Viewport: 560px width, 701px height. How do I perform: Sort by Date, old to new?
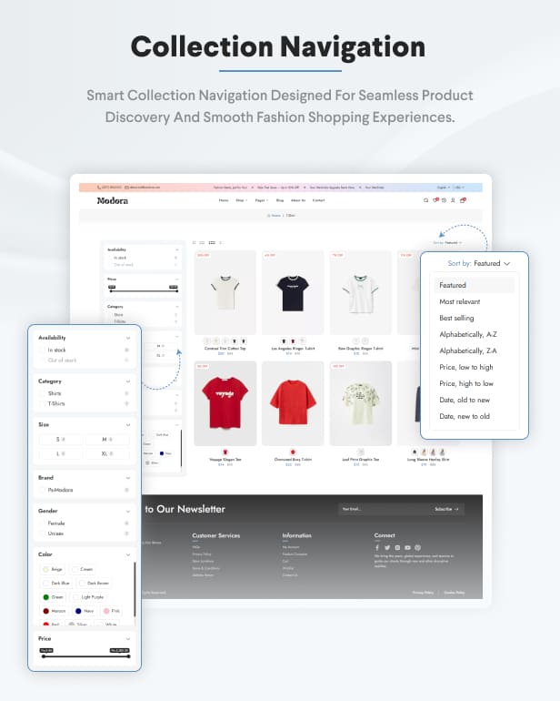coord(465,401)
